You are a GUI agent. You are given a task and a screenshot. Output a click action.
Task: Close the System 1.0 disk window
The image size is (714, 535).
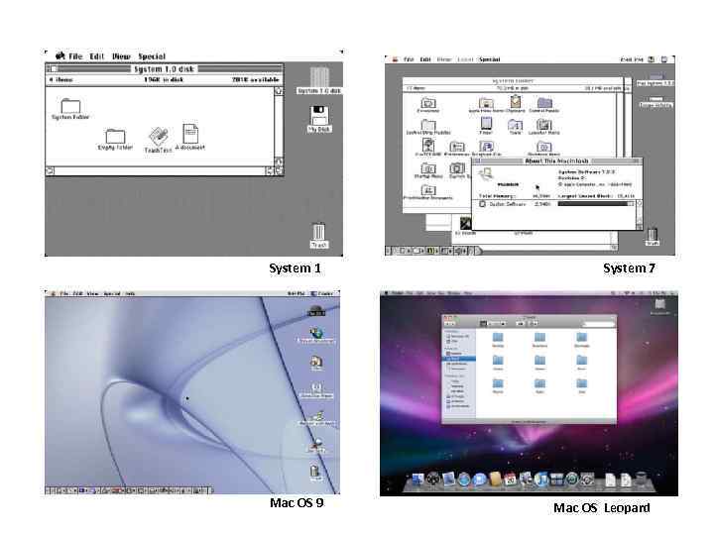click(x=54, y=68)
